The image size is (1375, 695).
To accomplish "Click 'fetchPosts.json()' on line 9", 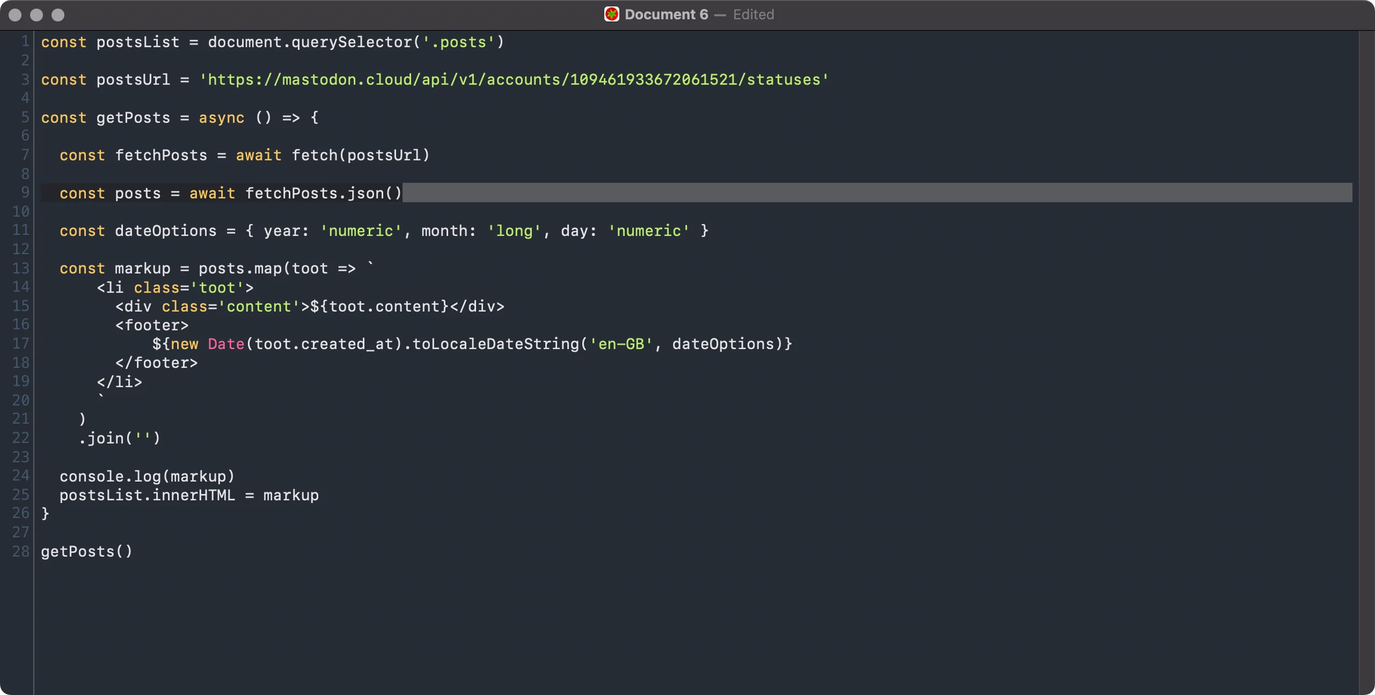I will (x=324, y=193).
